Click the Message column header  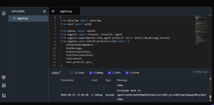[122, 80]
